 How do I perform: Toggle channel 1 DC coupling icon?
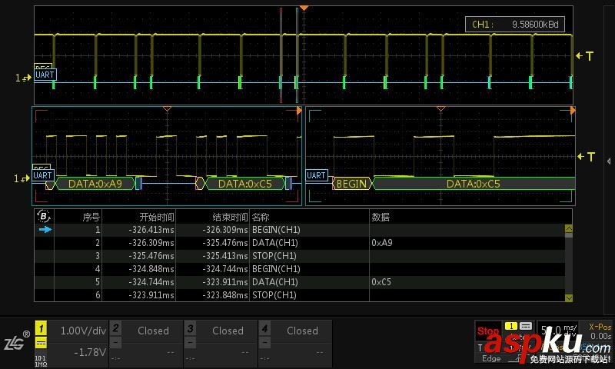42,343
